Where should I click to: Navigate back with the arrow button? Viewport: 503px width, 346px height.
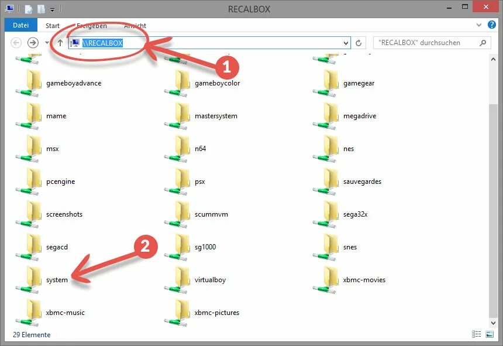coord(16,43)
